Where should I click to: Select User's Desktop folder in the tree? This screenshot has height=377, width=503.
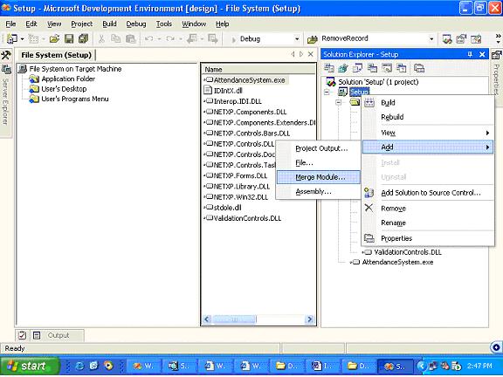[x=64, y=89]
